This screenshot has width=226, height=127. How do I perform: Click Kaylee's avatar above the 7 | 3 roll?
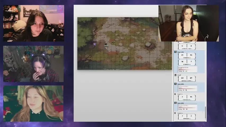[x=175, y=113]
